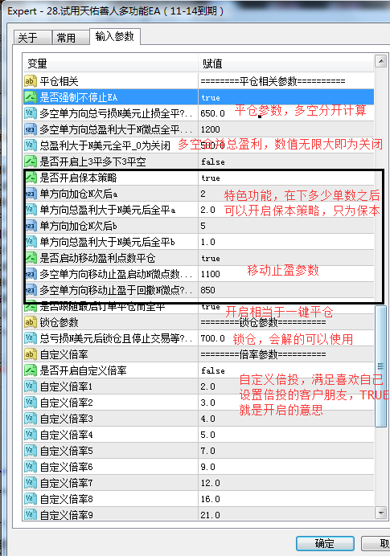Confirm settings with the 确定 button

pos(325,543)
